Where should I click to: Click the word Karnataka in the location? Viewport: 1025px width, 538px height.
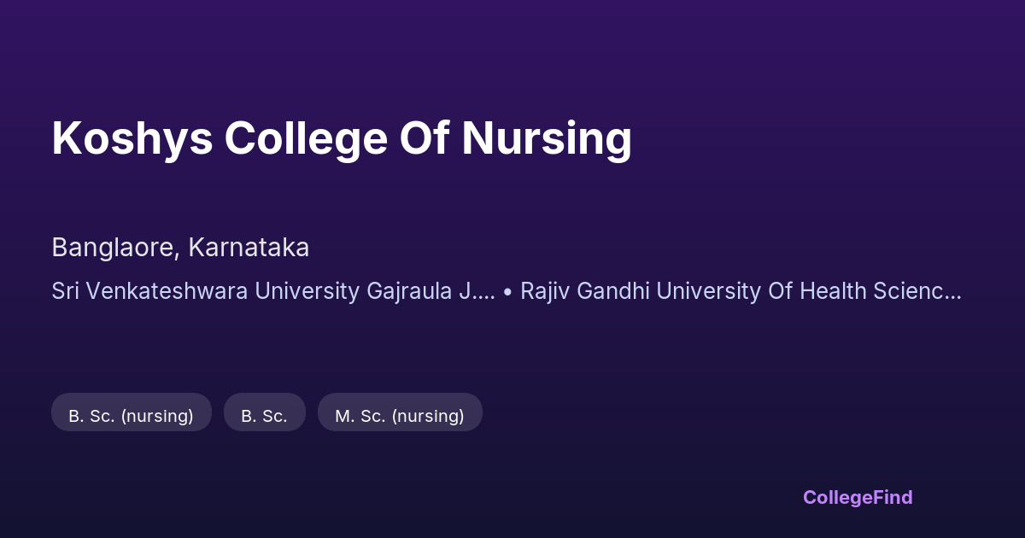(249, 248)
